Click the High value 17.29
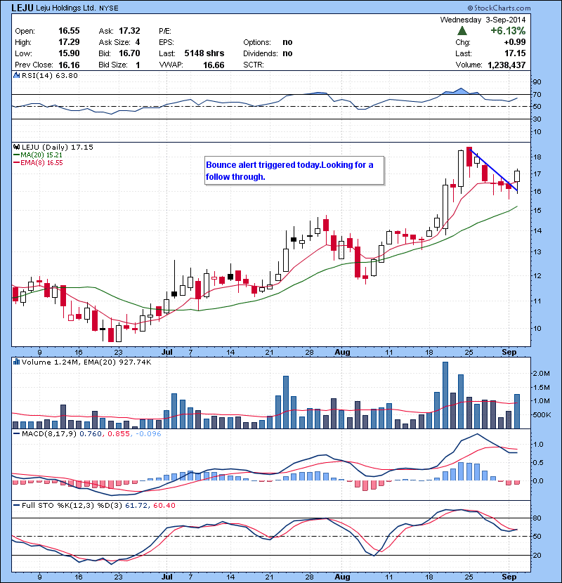The image size is (562, 583). click(x=69, y=42)
